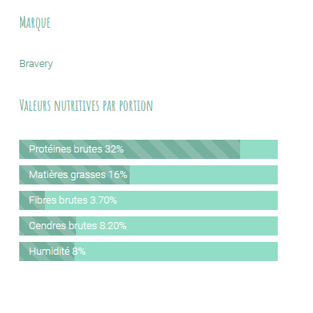This screenshot has width=313, height=313.
Task: Click the Humidité 8% bar
Action: [x=148, y=252]
